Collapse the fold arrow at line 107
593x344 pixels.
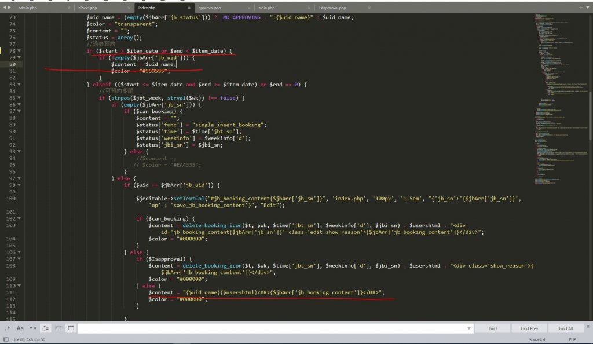pyautogui.click(x=19, y=259)
